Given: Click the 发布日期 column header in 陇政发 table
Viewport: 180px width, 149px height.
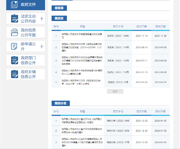Looking at the screenshot, I should pyautogui.click(x=160, y=26).
